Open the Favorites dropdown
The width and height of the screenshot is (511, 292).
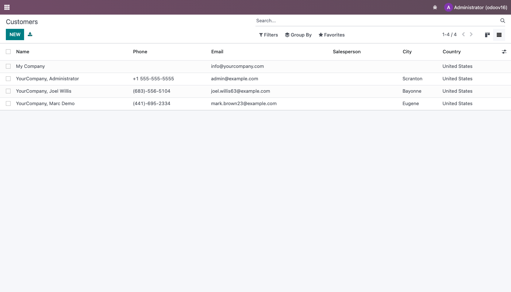click(x=331, y=35)
